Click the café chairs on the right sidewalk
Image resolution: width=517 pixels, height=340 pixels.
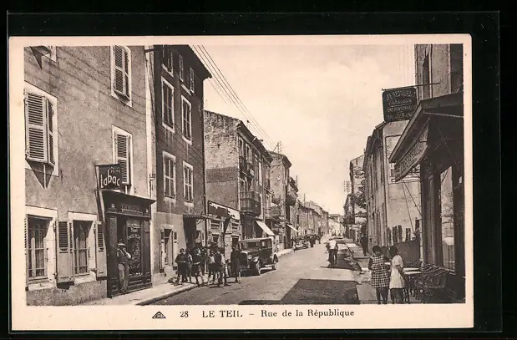click(x=428, y=282)
